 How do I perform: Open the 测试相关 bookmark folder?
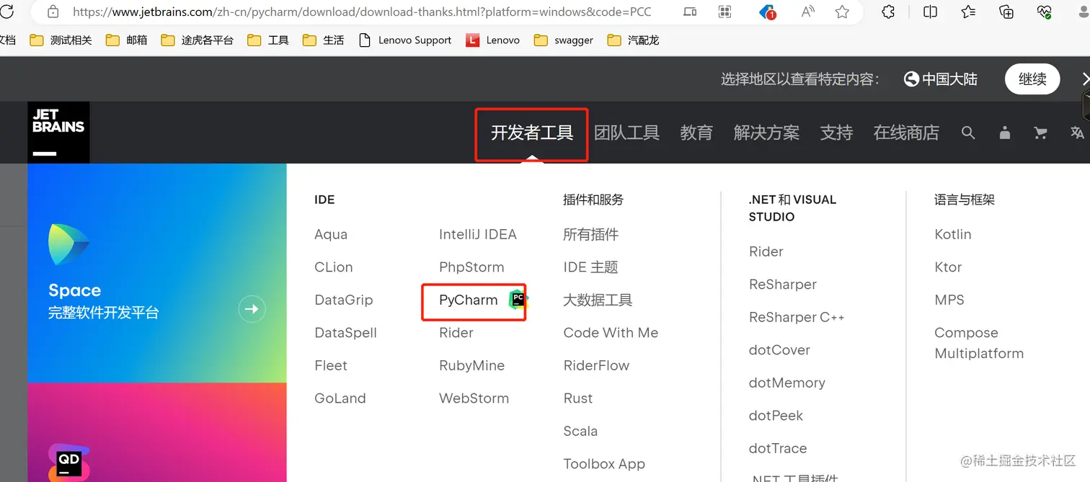click(x=61, y=40)
